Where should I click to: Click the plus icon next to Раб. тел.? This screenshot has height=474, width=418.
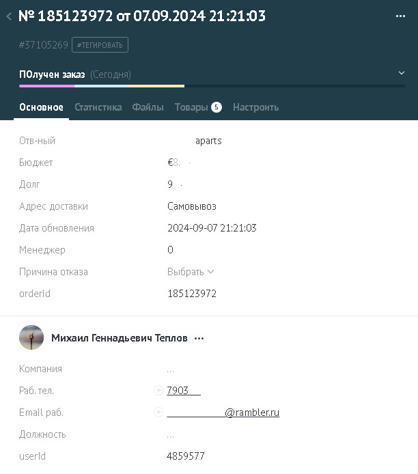158,390
